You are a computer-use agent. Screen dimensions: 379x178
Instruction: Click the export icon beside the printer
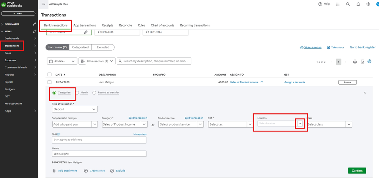pos(362,62)
